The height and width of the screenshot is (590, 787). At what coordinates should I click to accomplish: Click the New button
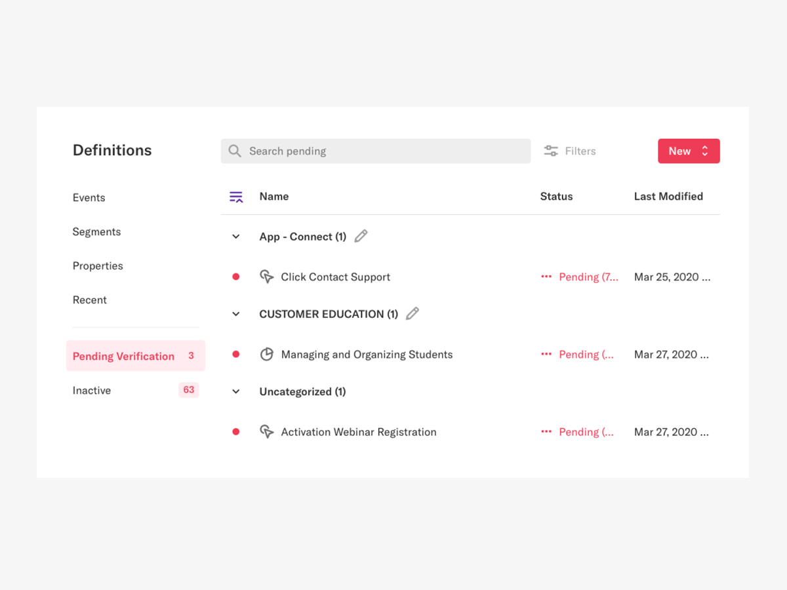tap(679, 151)
